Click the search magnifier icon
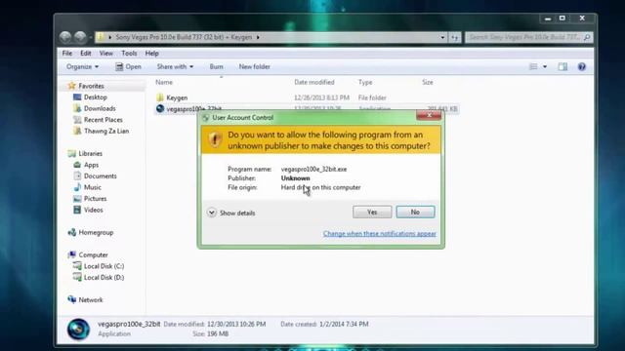This screenshot has height=351, width=625. pyautogui.click(x=587, y=37)
